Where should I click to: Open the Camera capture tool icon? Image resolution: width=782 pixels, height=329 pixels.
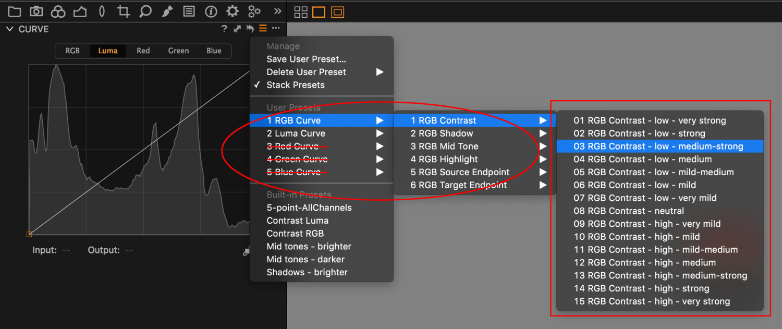pyautogui.click(x=36, y=11)
